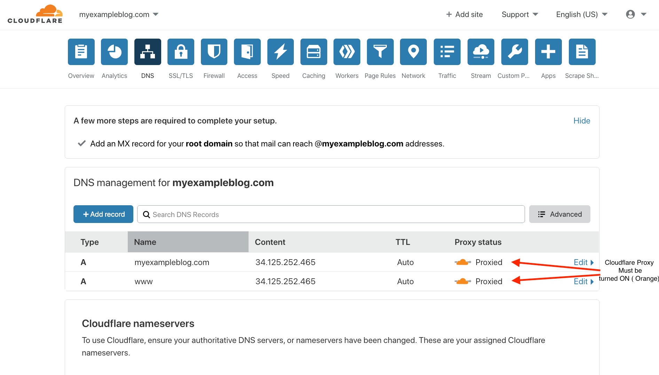
Task: Select the myexampleblog.com name cell
Action: click(172, 262)
